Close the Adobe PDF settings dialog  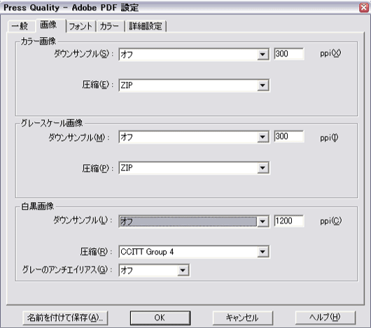pos(364,8)
